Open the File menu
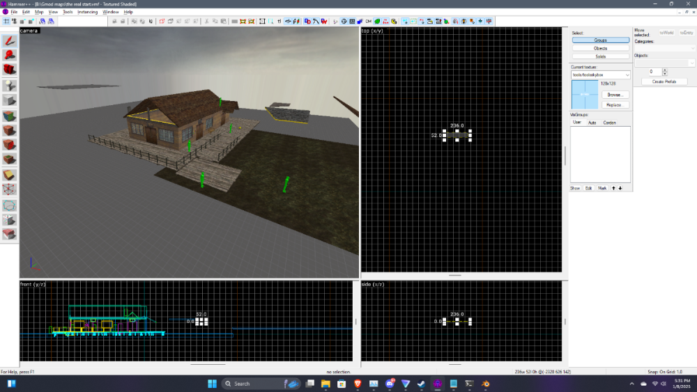Viewport: 697px width, 392px height. pos(14,12)
